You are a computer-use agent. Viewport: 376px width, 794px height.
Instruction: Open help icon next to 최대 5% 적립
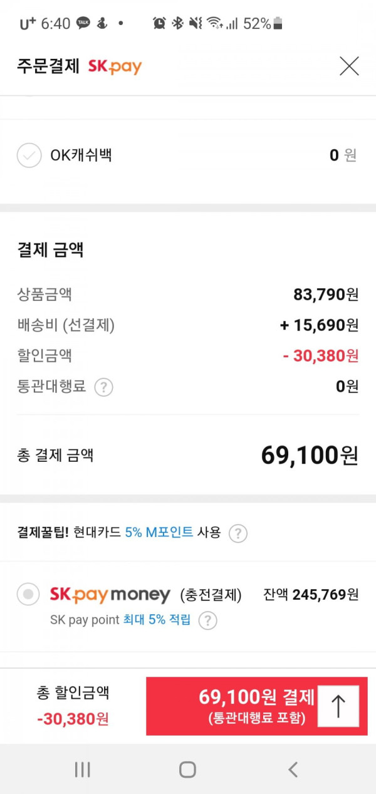tap(207, 620)
